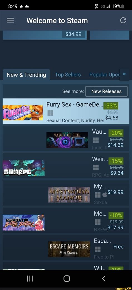The image size is (132, 290).
Task: Tap the Apple platform icon for Mystwood Manor
Action: 104,194
